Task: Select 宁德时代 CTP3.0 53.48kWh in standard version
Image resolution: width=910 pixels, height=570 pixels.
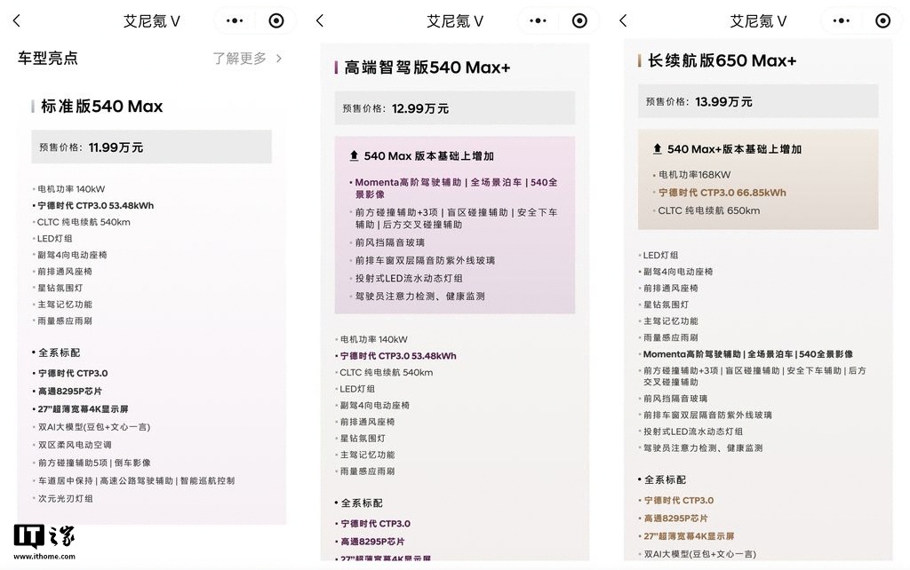Action: click(96, 205)
